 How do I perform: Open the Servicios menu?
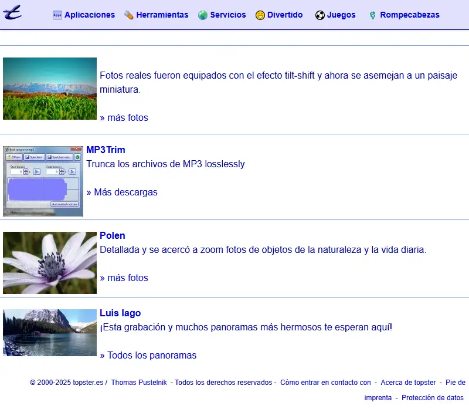(x=228, y=15)
